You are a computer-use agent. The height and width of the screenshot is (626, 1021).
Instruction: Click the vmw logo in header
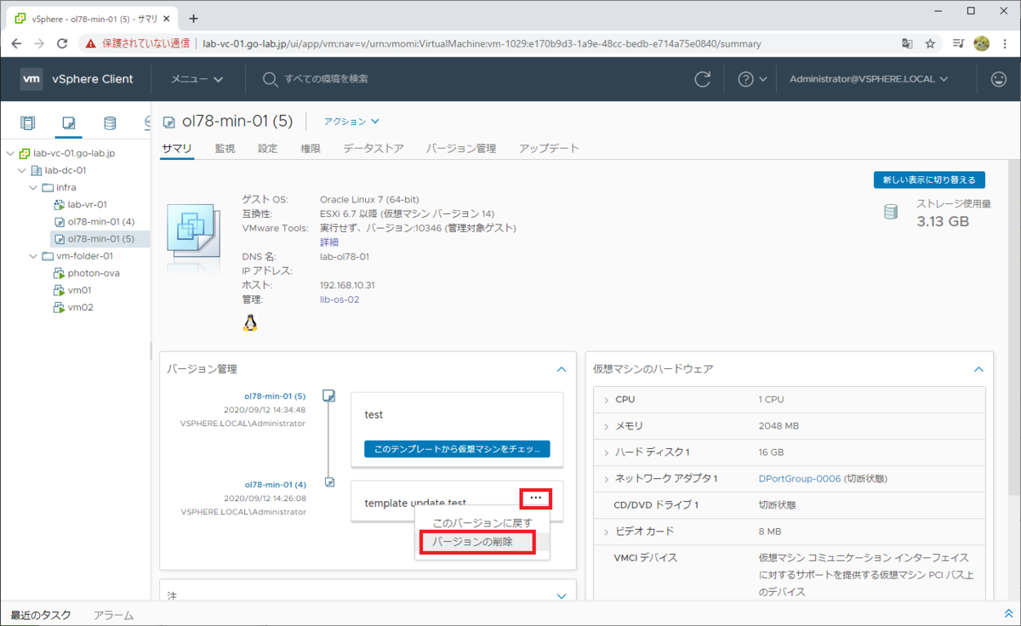(x=31, y=79)
